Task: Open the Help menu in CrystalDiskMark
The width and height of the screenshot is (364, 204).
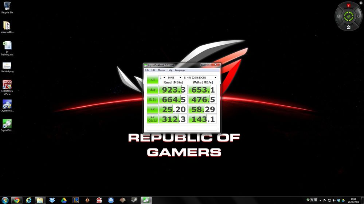Action: click(x=170, y=70)
